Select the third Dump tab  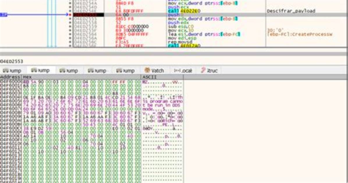click(x=69, y=71)
